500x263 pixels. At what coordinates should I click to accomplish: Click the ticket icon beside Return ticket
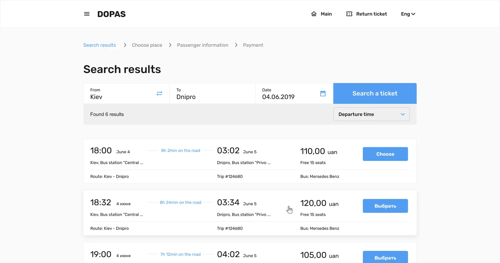pyautogui.click(x=349, y=14)
